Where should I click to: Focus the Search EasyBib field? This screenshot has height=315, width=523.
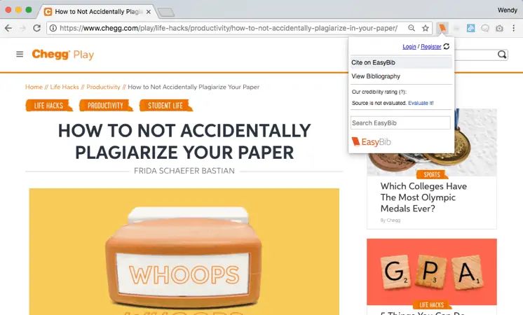[400, 123]
